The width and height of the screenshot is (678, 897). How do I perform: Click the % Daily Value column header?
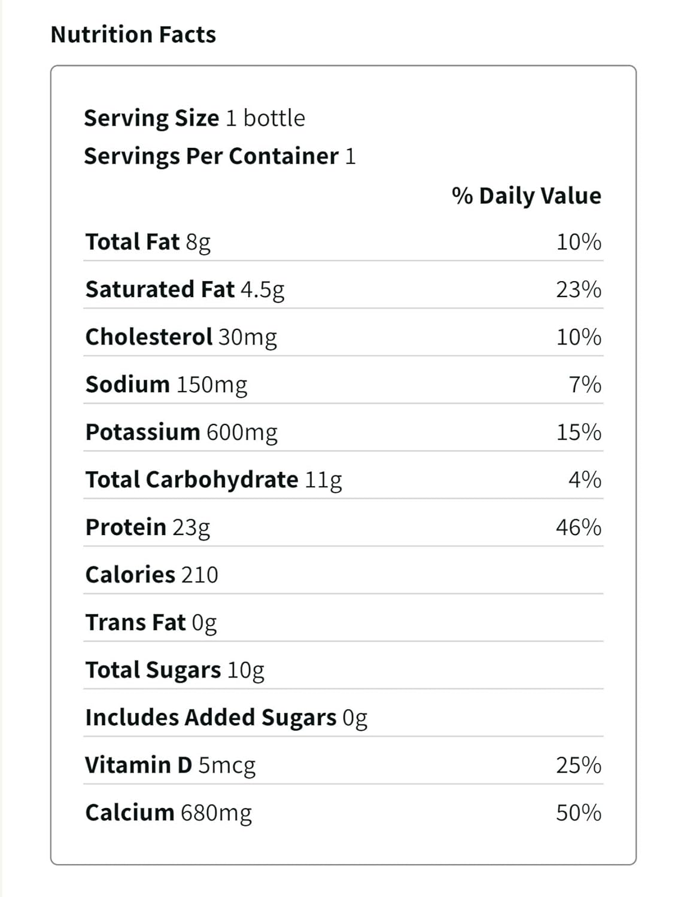[x=526, y=196]
